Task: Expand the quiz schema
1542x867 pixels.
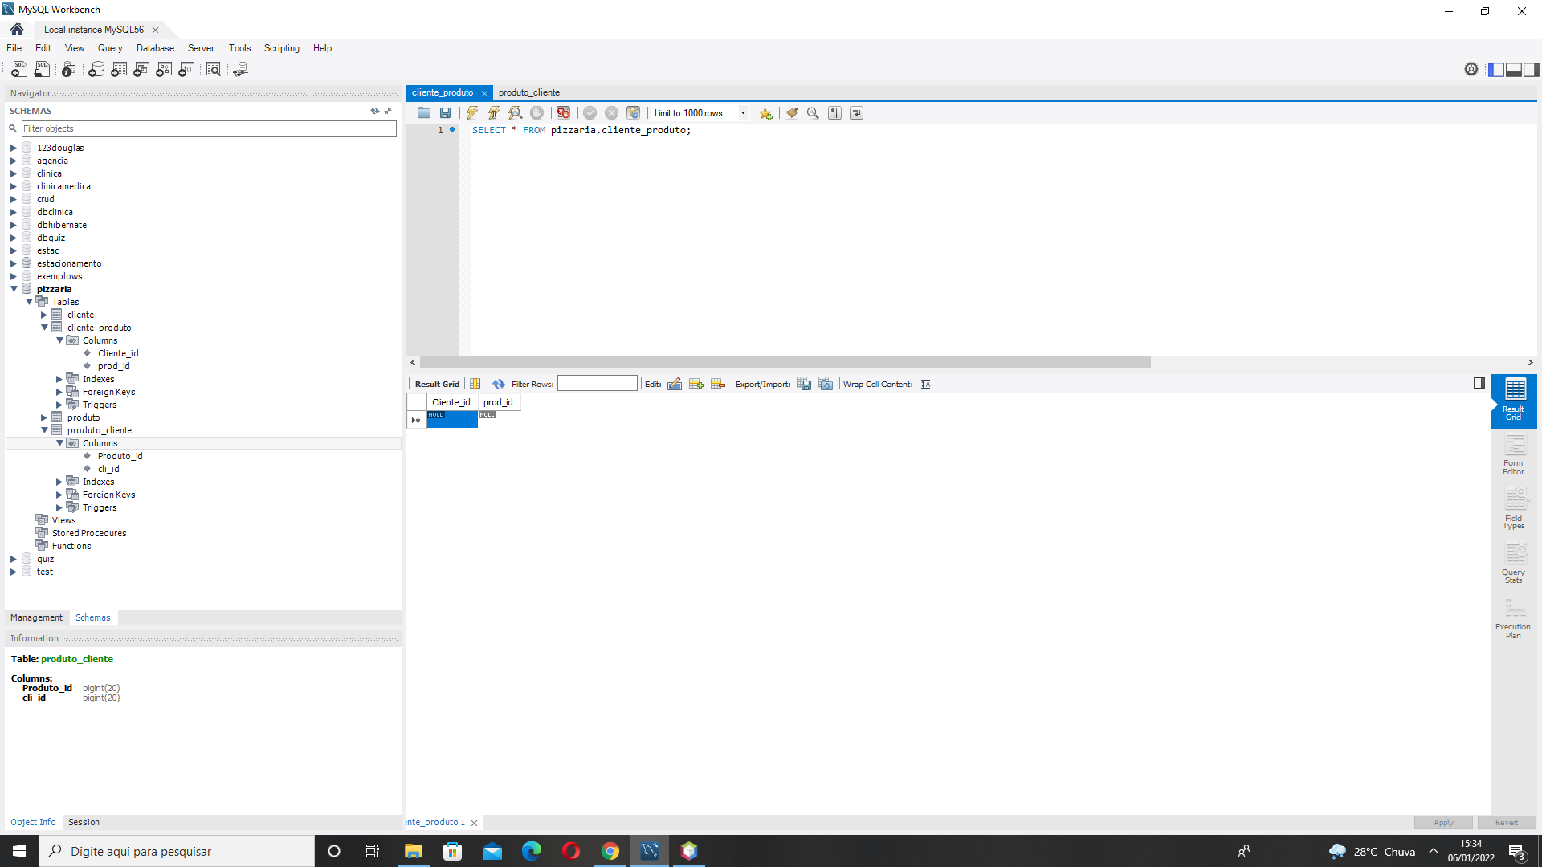Action: pyautogui.click(x=14, y=559)
